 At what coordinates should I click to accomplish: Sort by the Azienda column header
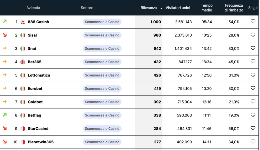pyautogui.click(x=33, y=8)
